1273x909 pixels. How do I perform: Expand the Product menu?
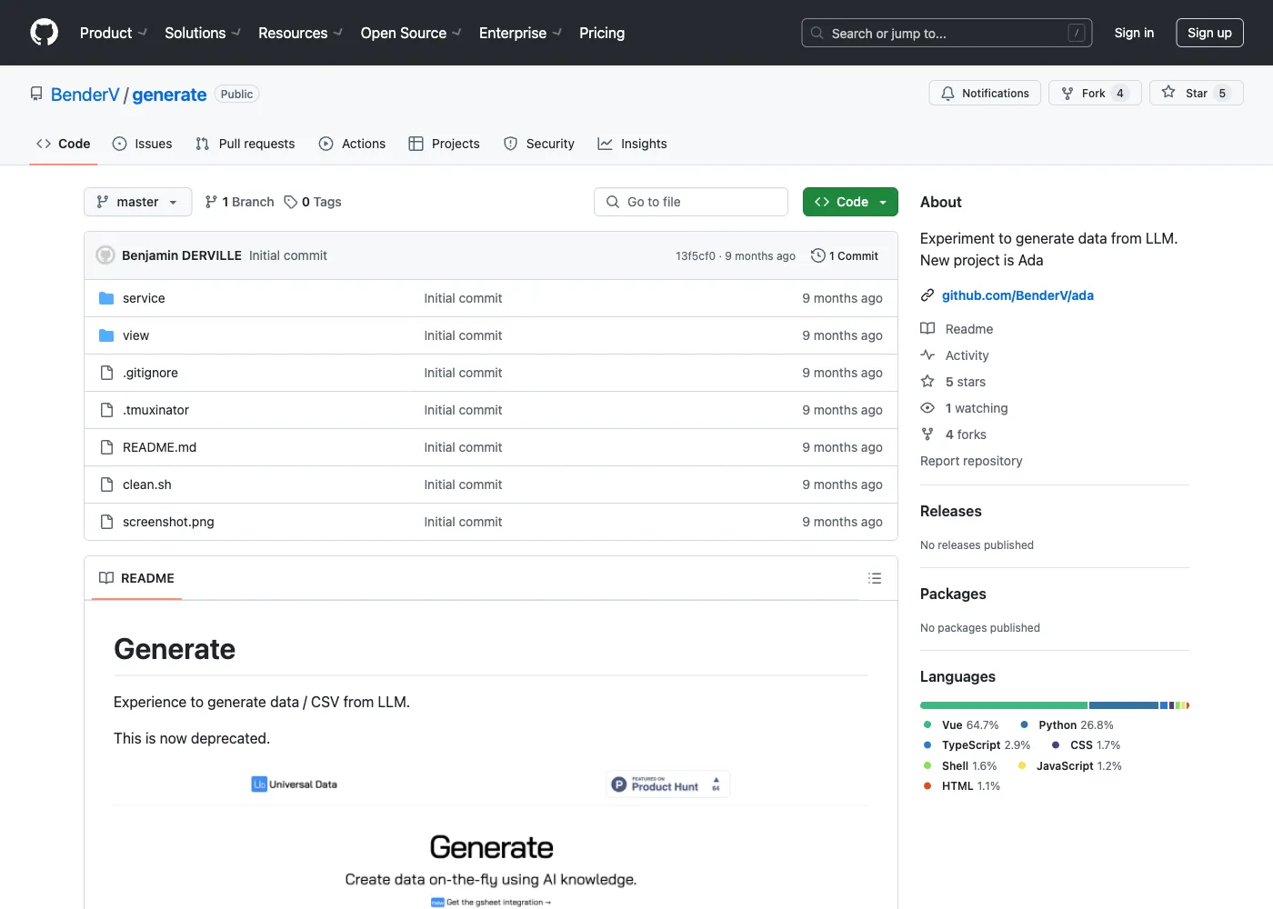coord(114,33)
